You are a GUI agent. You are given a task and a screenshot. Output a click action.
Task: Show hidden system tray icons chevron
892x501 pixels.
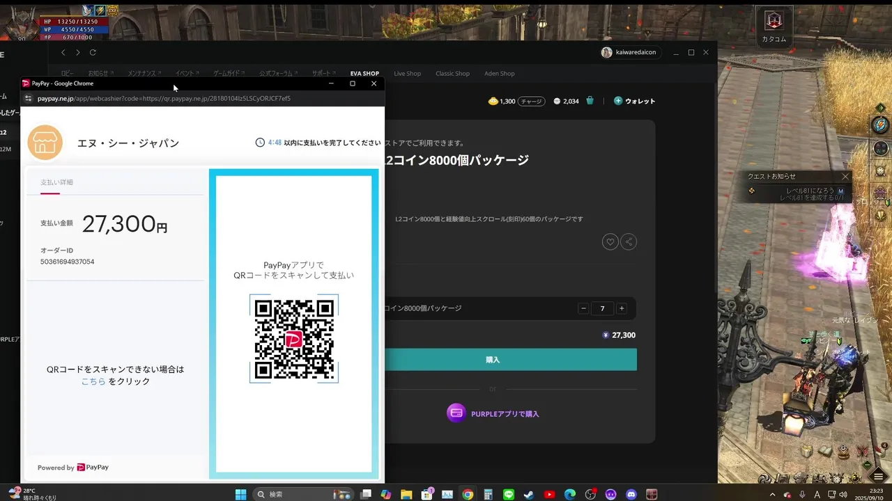(772, 494)
